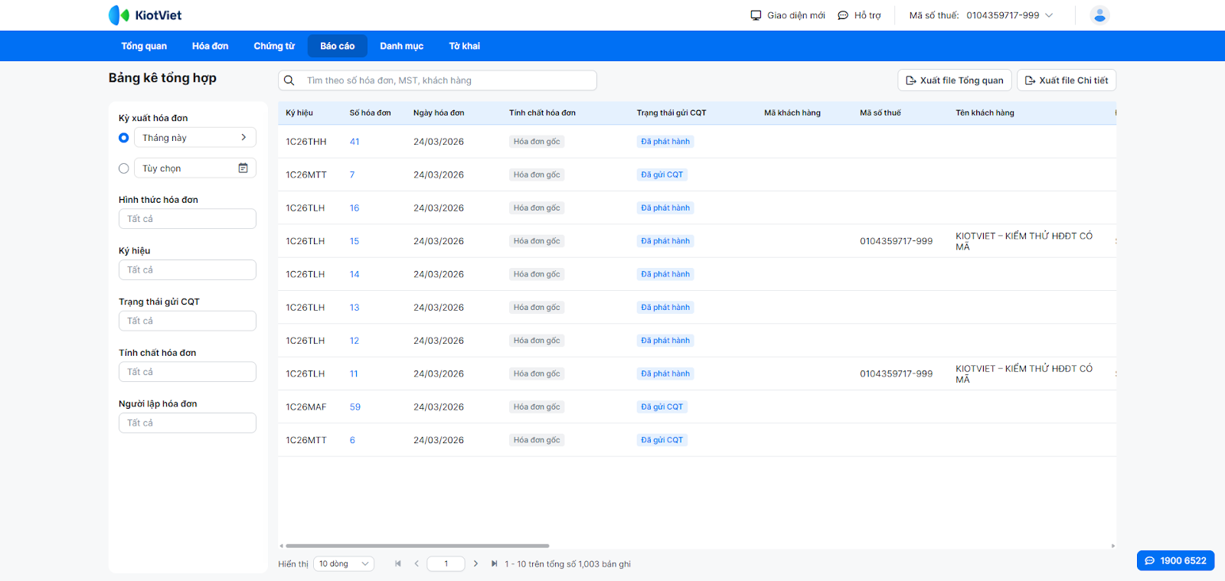Open the Trạng thái gửi CQT filter

click(x=188, y=321)
